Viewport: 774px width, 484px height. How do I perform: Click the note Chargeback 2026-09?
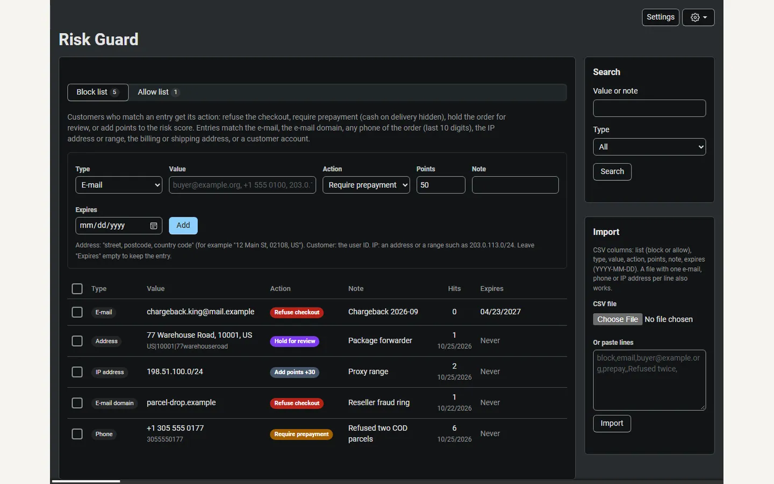click(x=383, y=312)
